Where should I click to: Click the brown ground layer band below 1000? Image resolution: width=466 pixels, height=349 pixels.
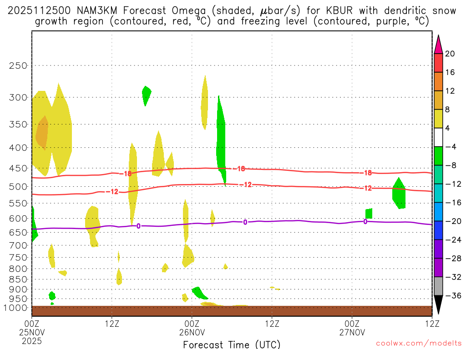(x=232, y=311)
